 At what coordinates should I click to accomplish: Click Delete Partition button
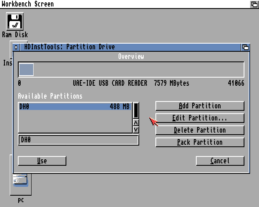tap(200, 130)
